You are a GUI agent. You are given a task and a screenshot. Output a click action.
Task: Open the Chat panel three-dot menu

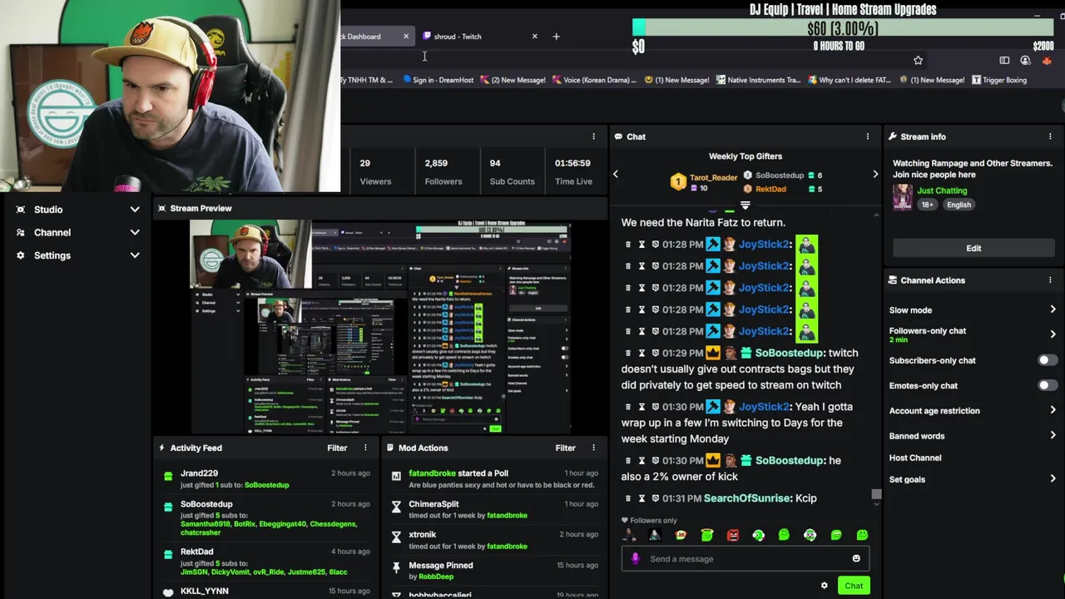[x=868, y=136]
